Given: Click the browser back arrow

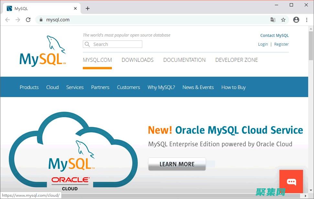Looking at the screenshot, I should coord(7,20).
